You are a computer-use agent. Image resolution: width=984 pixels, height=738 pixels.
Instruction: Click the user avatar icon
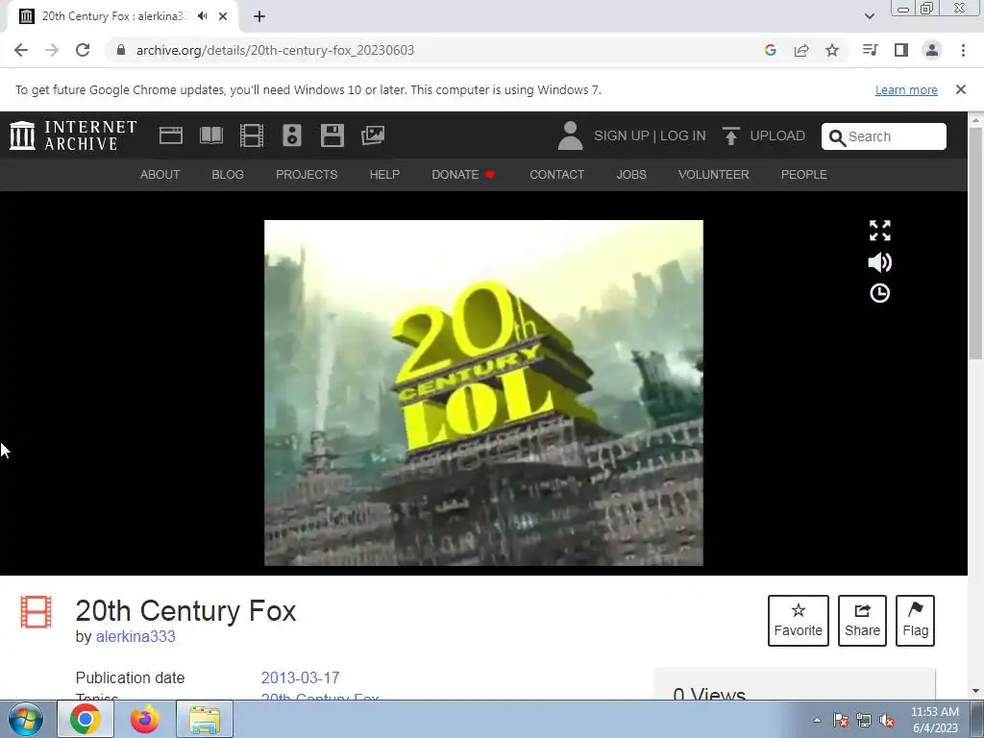[x=570, y=135]
